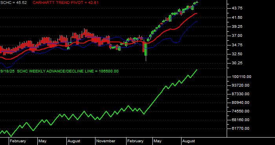Viewport: 275px width, 145px height.
Task: Click the 41.50 price axis value
Action: click(237, 18)
